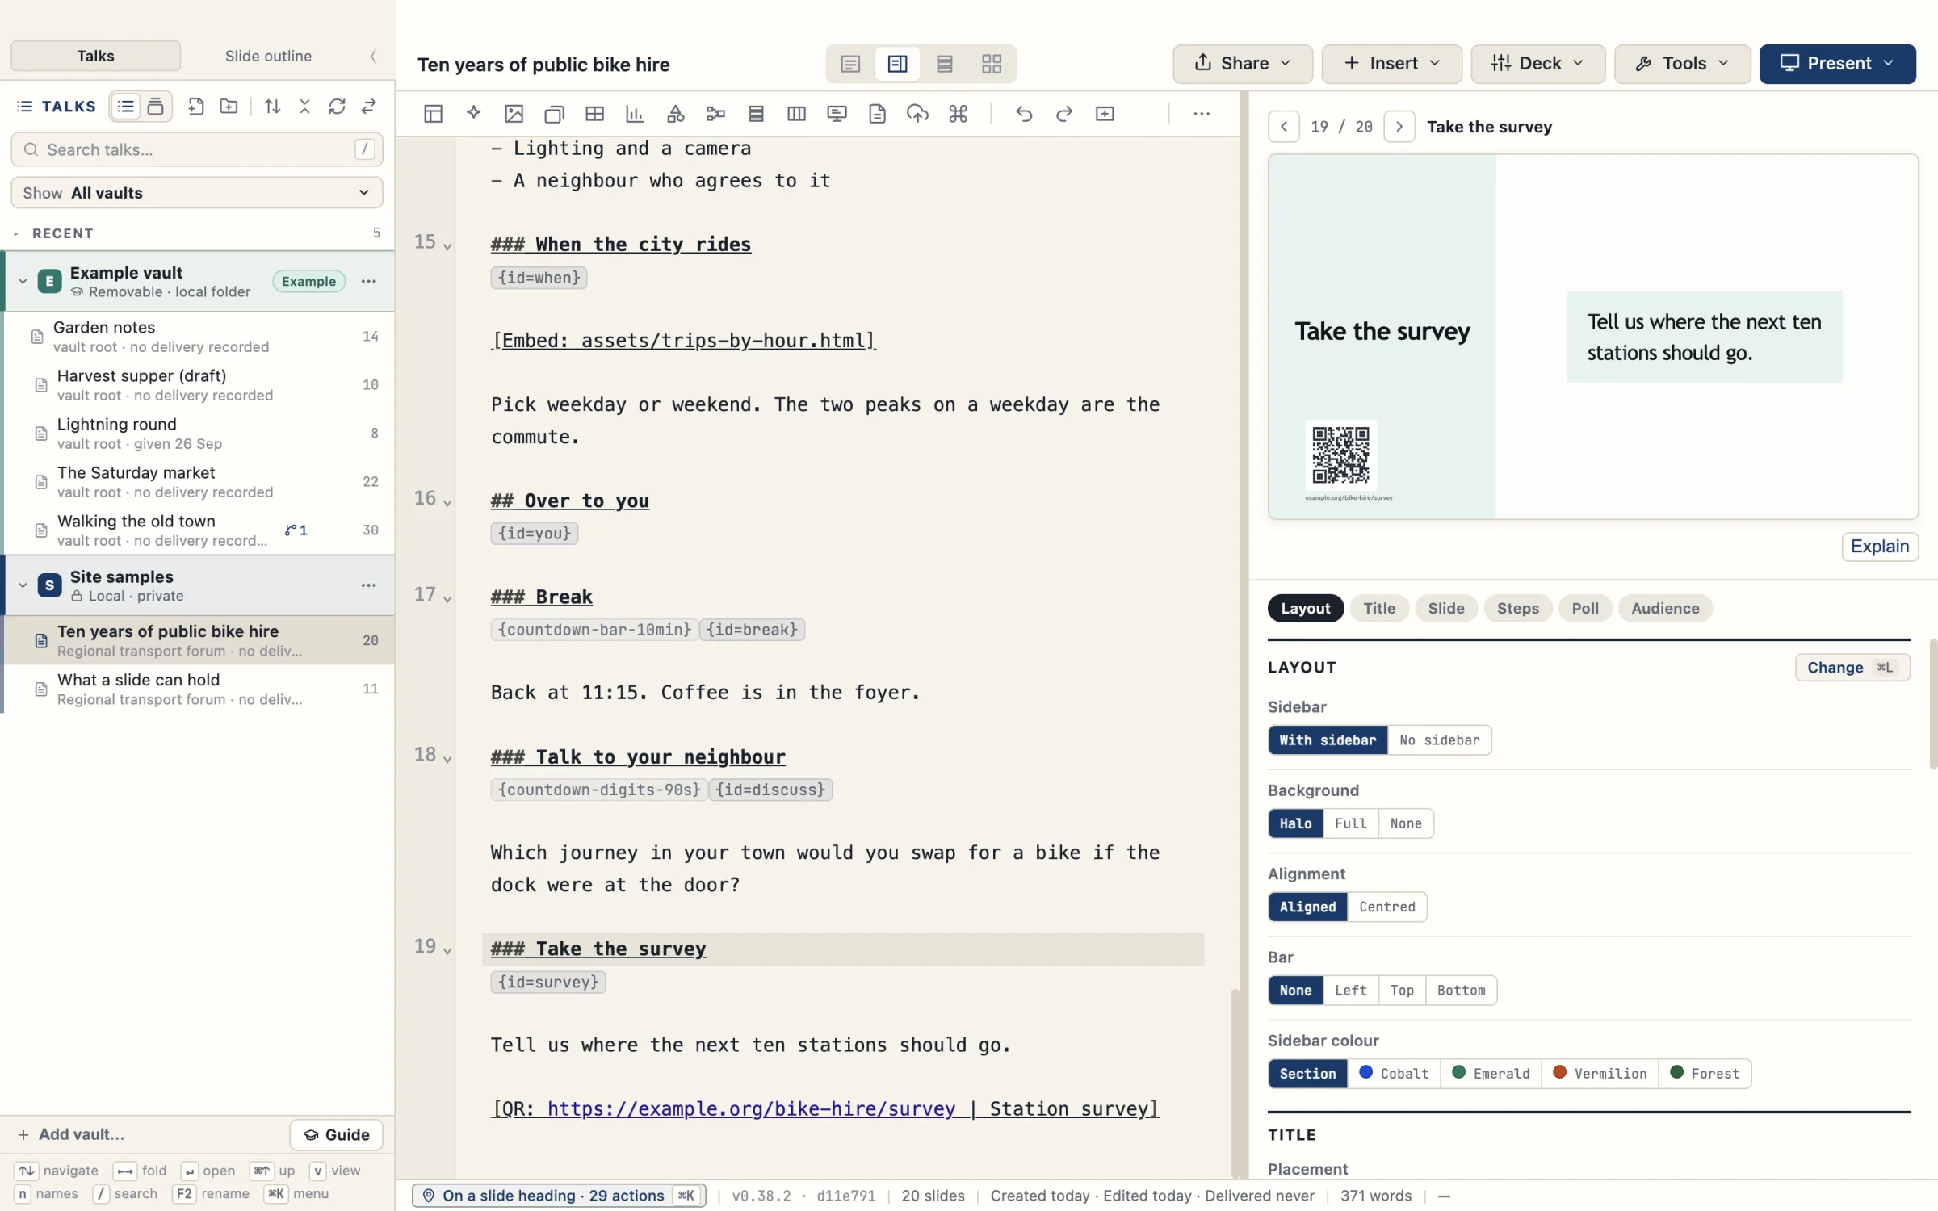Screen dimensions: 1938x1211
Task: Choose the Cobalt sidebar colour
Action: [x=1395, y=1074]
